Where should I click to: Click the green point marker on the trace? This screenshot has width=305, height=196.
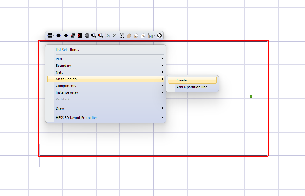point(251,96)
